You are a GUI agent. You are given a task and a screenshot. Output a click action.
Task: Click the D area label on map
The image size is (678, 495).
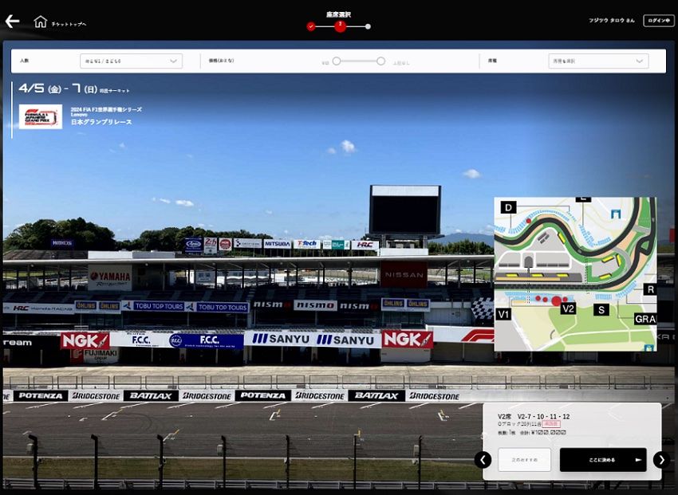click(509, 207)
